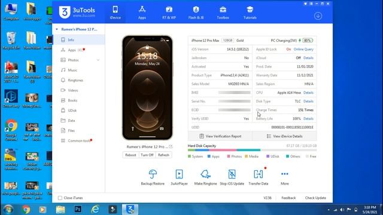Edit the device name with pencil icon

[x=171, y=146]
